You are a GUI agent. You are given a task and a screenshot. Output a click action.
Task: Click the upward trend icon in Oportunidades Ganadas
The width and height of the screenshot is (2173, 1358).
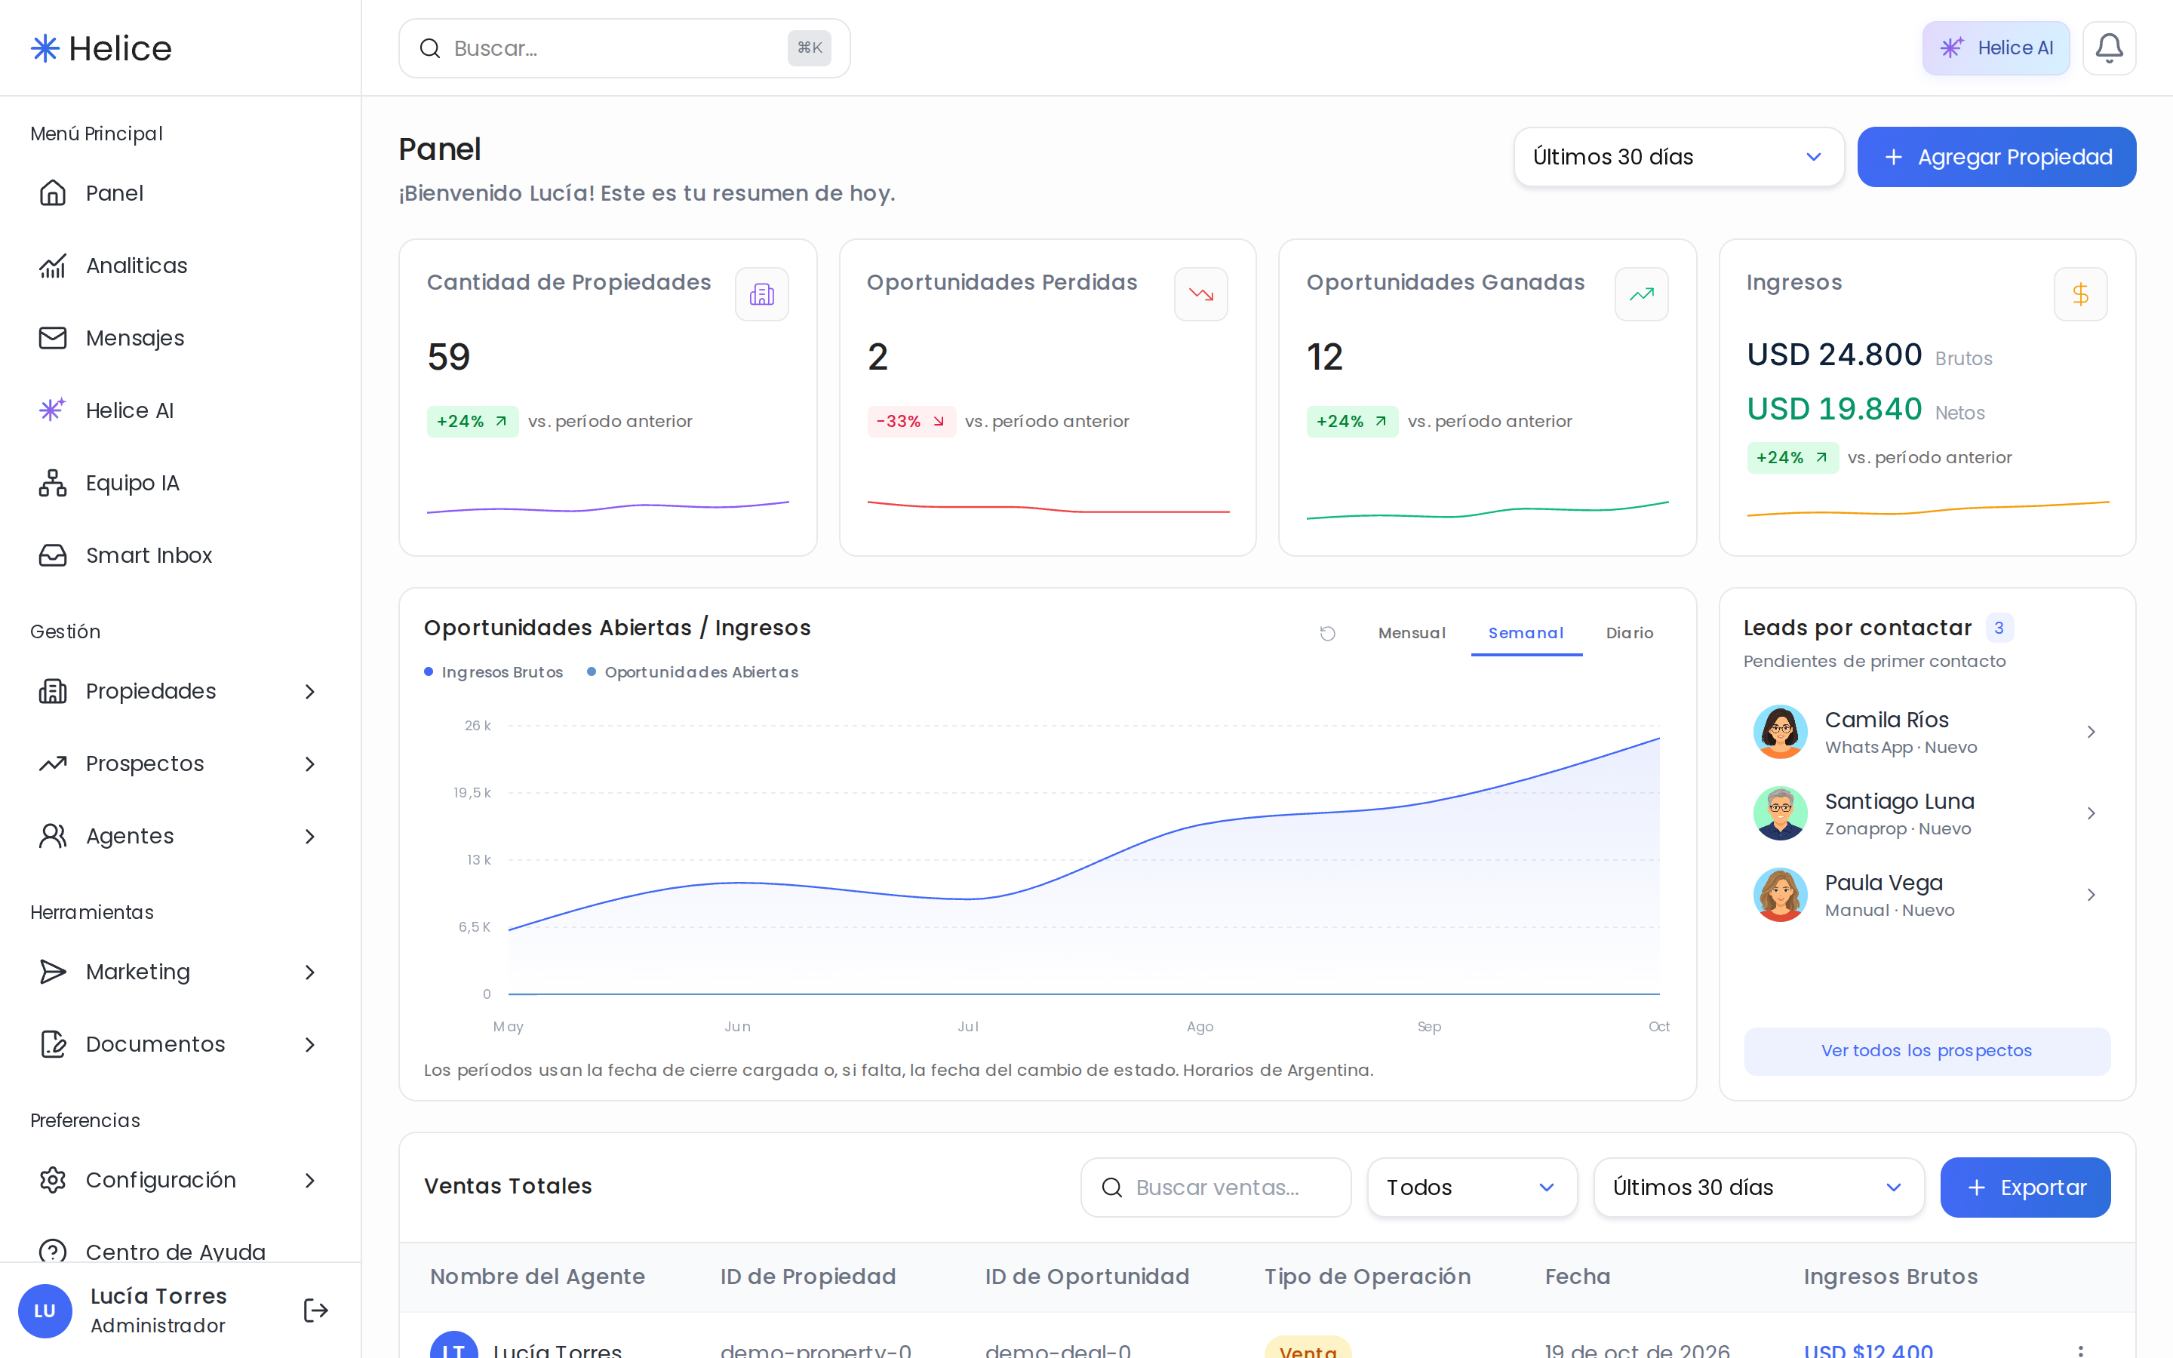coord(1641,294)
